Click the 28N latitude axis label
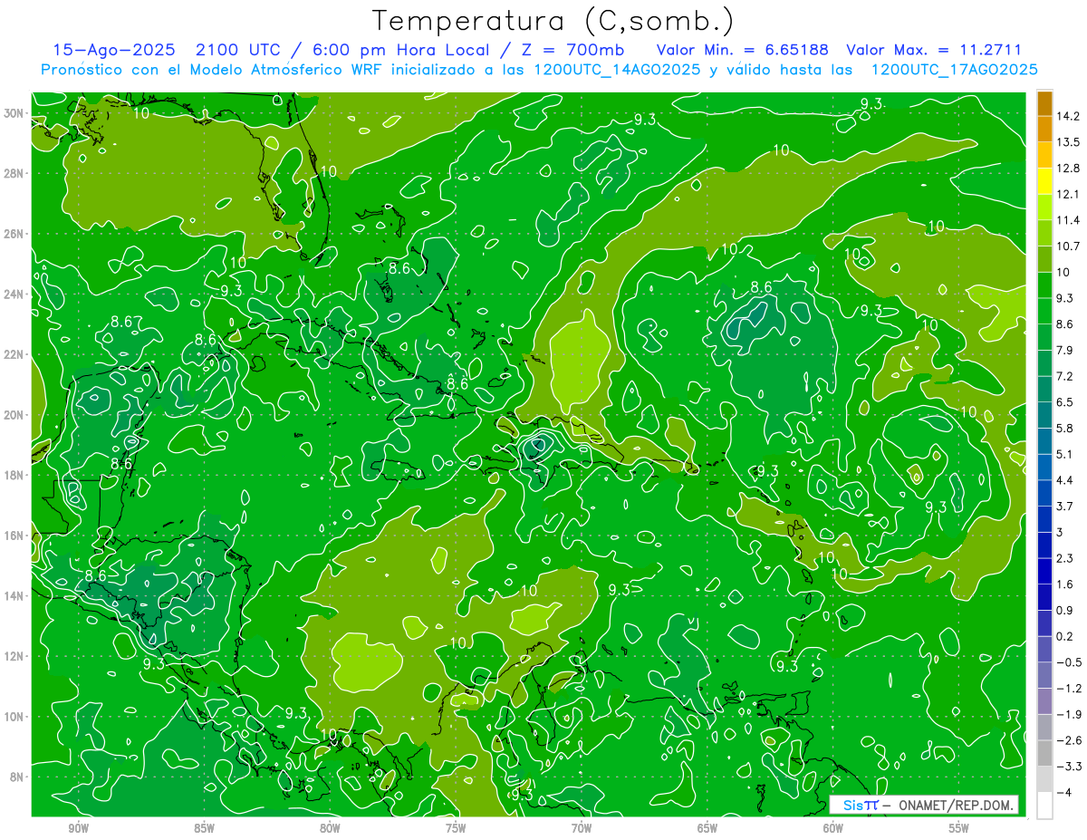The height and width of the screenshot is (840, 1087). click(15, 173)
